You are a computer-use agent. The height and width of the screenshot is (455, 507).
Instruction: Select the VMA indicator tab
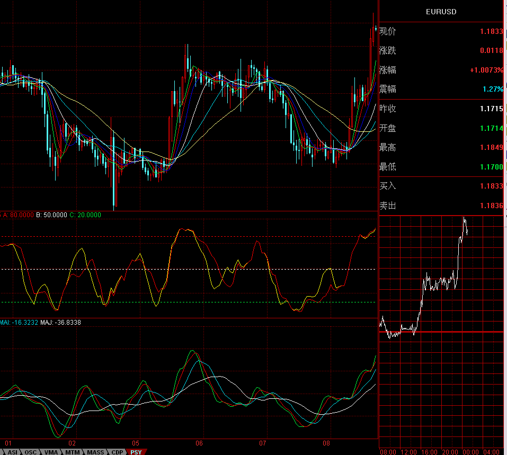tap(51, 452)
